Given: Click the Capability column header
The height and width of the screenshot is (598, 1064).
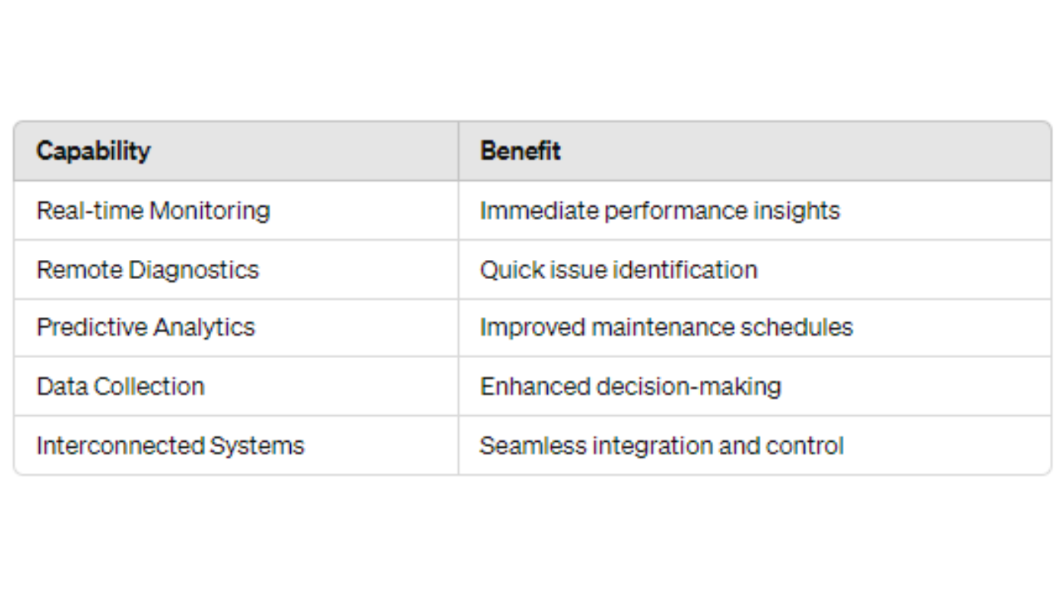Looking at the screenshot, I should point(236,151).
